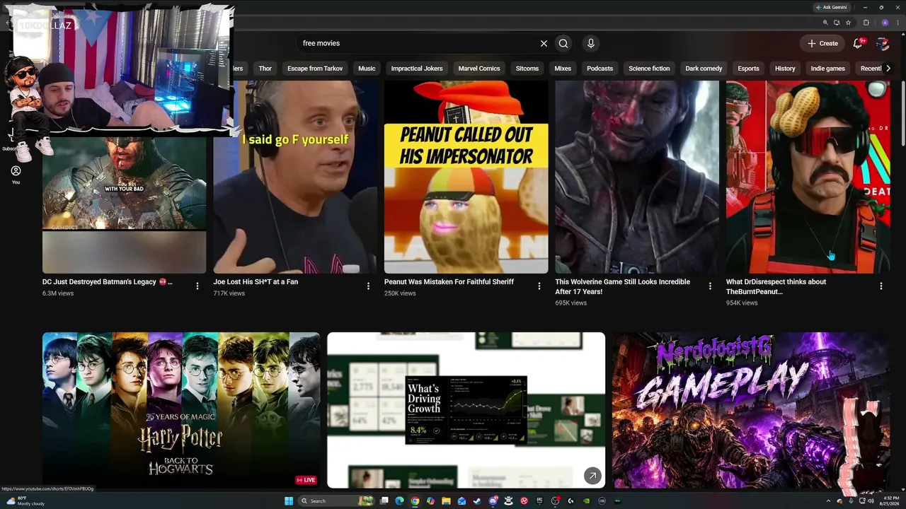The height and width of the screenshot is (509, 906).
Task: Open YouTube notifications bell
Action: (858, 43)
